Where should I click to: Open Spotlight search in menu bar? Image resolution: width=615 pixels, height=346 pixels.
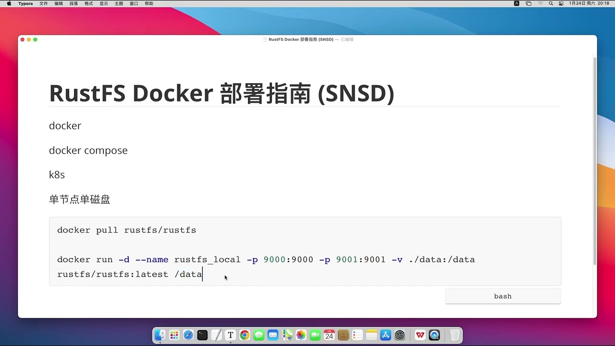pyautogui.click(x=551, y=3)
